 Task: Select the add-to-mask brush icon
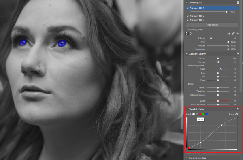coord(187,34)
